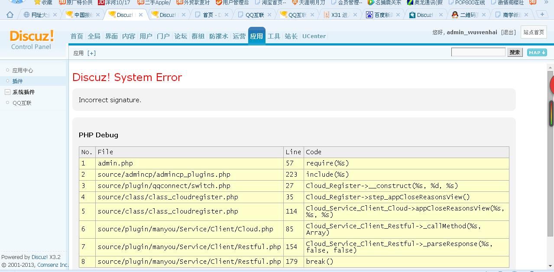Click the Comsenz Inc. footer link
This screenshot has height=272, width=554.
pyautogui.click(x=53, y=265)
